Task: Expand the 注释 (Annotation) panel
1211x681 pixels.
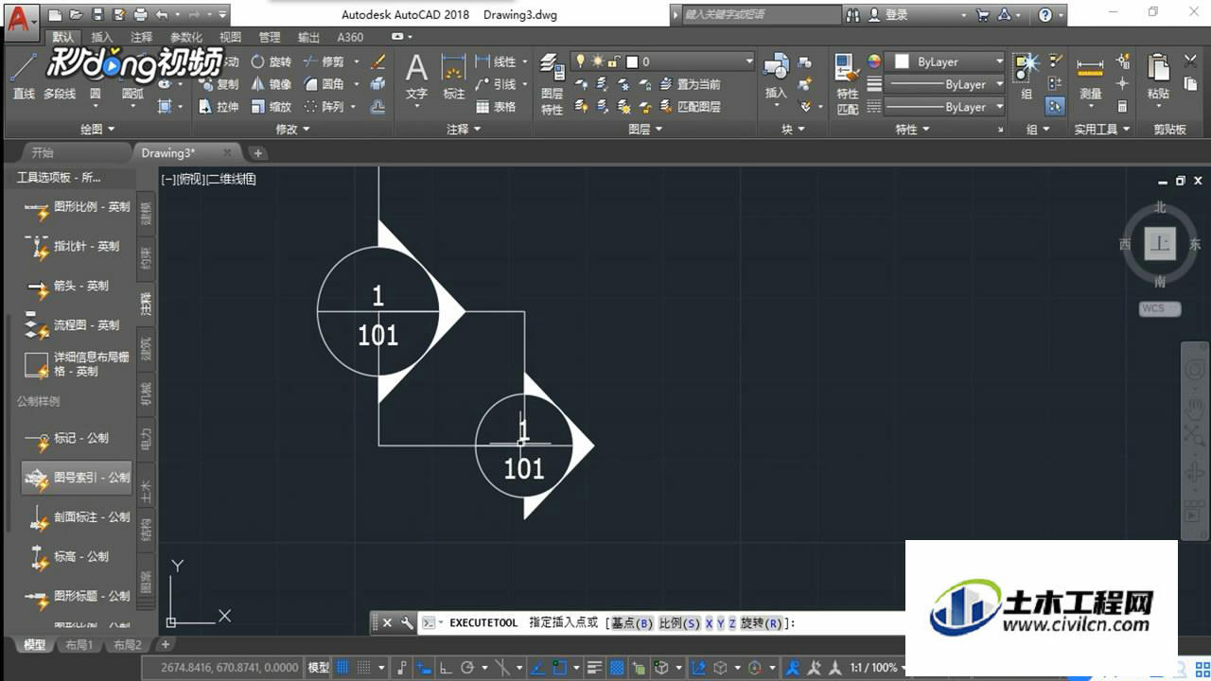Action: (463, 129)
